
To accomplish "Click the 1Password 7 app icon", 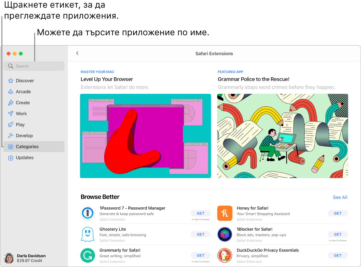I will click(88, 213).
